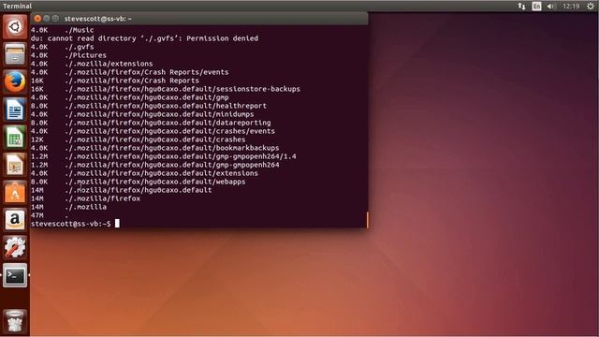
Task: Open the sound volume indicator
Action: point(550,7)
